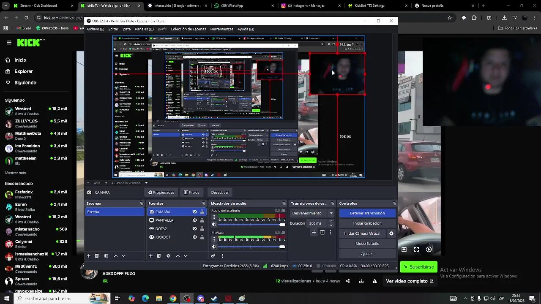Hide CAMARA source with eye icon
Screen dimensions: 541x304
tap(194, 212)
